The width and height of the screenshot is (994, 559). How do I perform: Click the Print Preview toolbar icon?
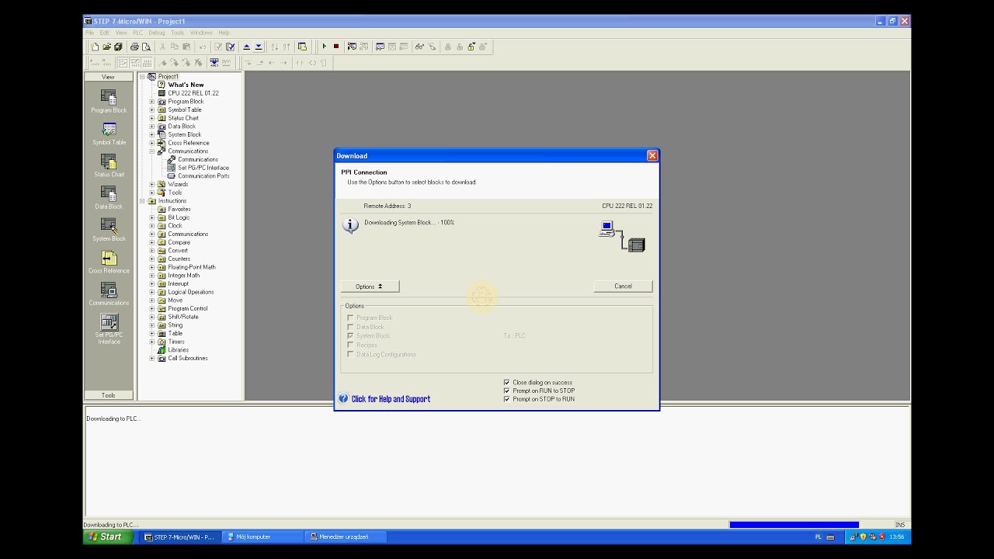pos(146,47)
